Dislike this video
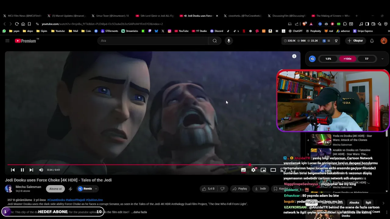Viewport: 390px width, 219px height. 222,189
